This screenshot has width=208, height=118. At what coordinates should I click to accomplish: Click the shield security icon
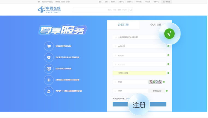coord(49,57)
